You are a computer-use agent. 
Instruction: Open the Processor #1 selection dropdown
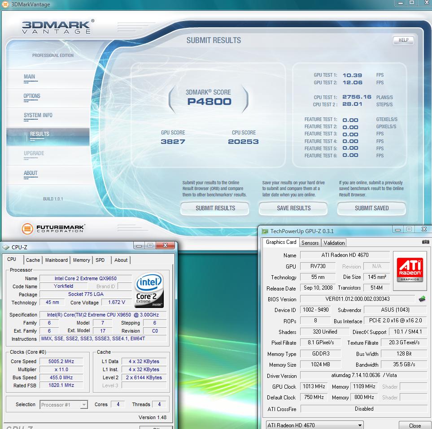coord(84,404)
